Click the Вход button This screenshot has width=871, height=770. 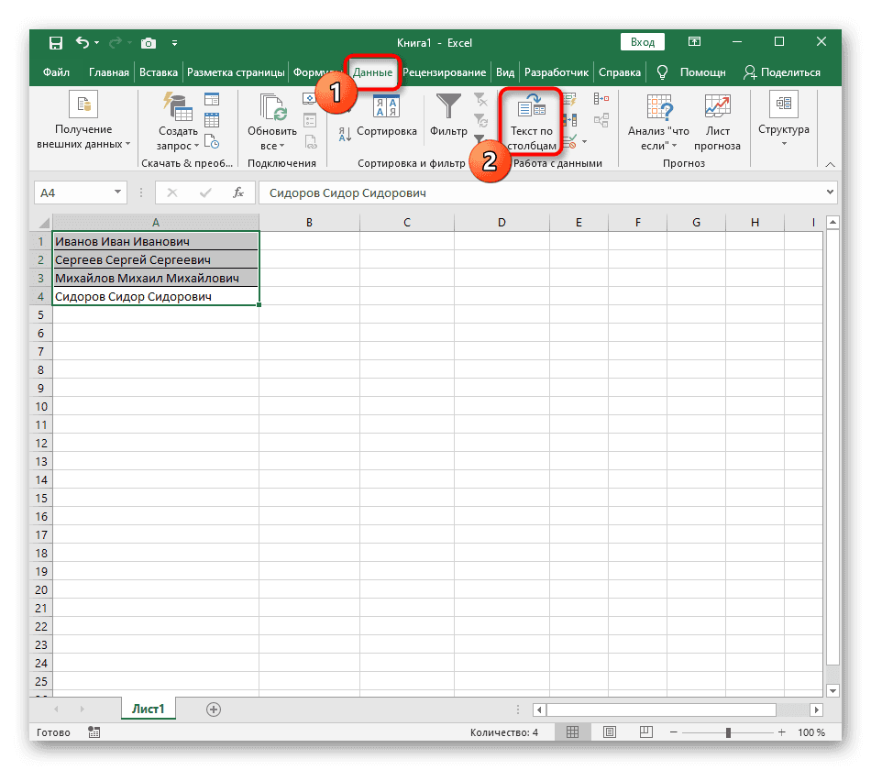click(x=642, y=41)
